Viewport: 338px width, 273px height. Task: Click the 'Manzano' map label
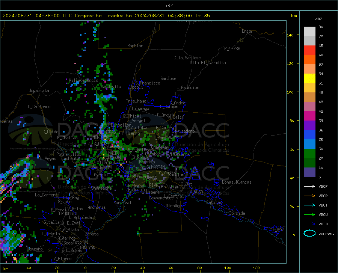(35, 249)
